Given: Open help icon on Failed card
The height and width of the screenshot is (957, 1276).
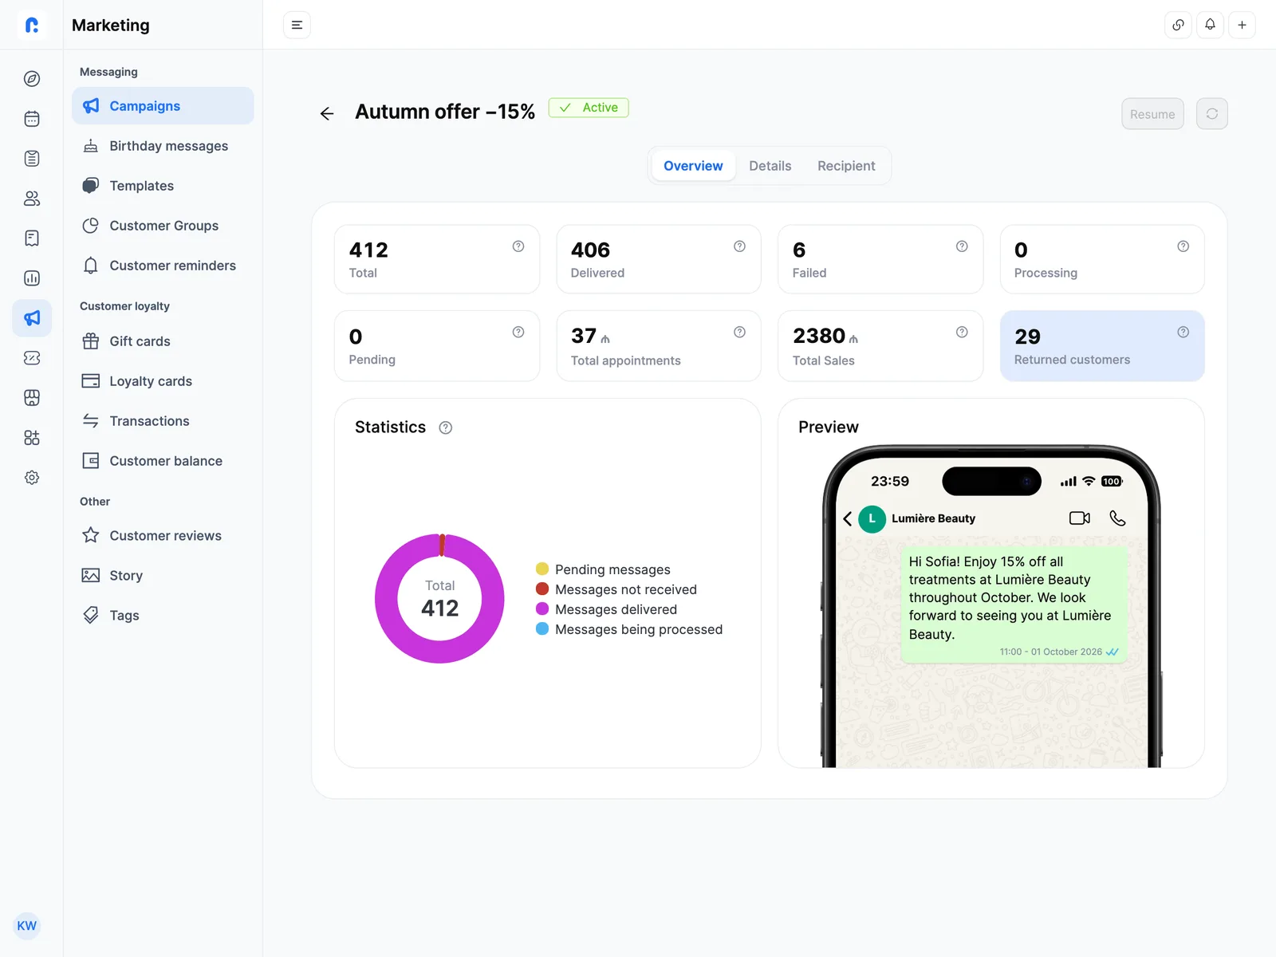Looking at the screenshot, I should click(x=962, y=246).
